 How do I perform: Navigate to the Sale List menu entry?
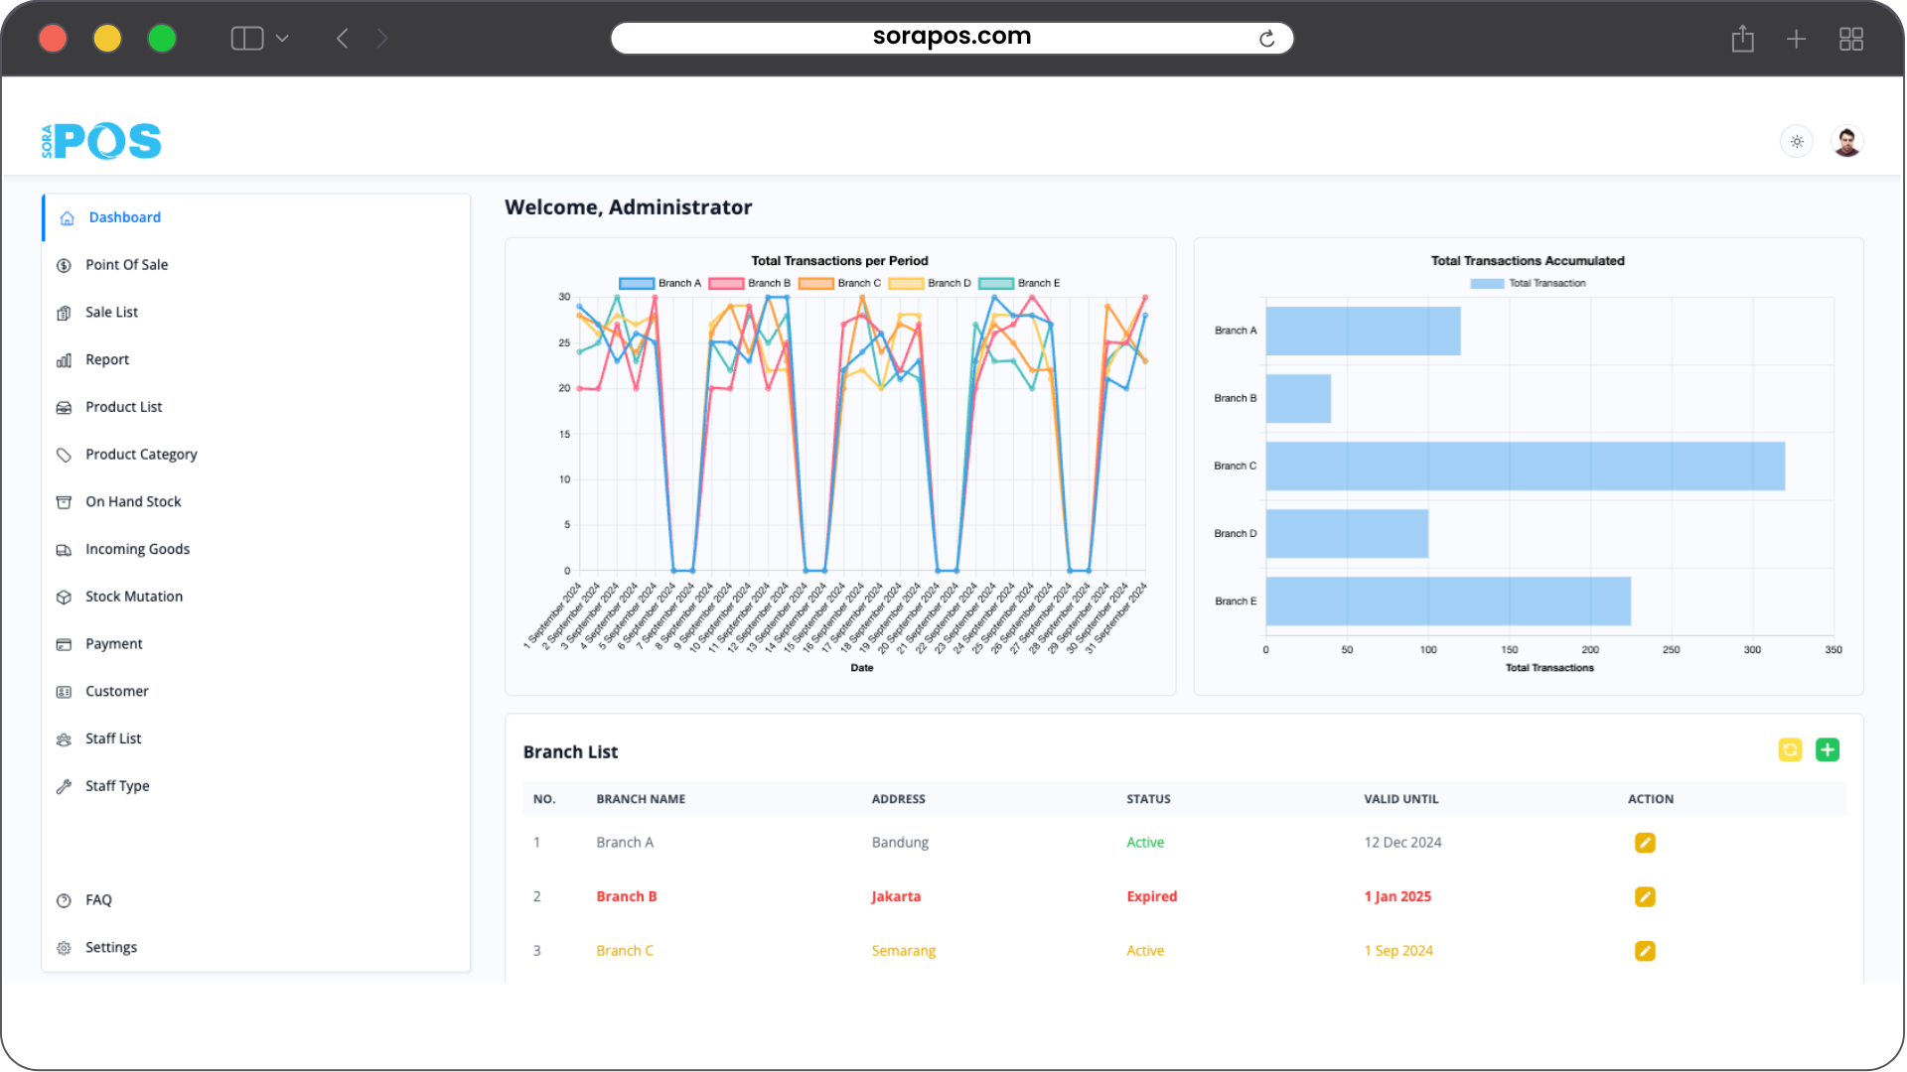click(x=111, y=312)
